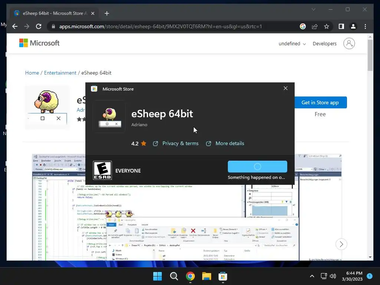380x285 pixels.
Task: Click the eSheep icon in the Store dialog
Action: tap(109, 117)
